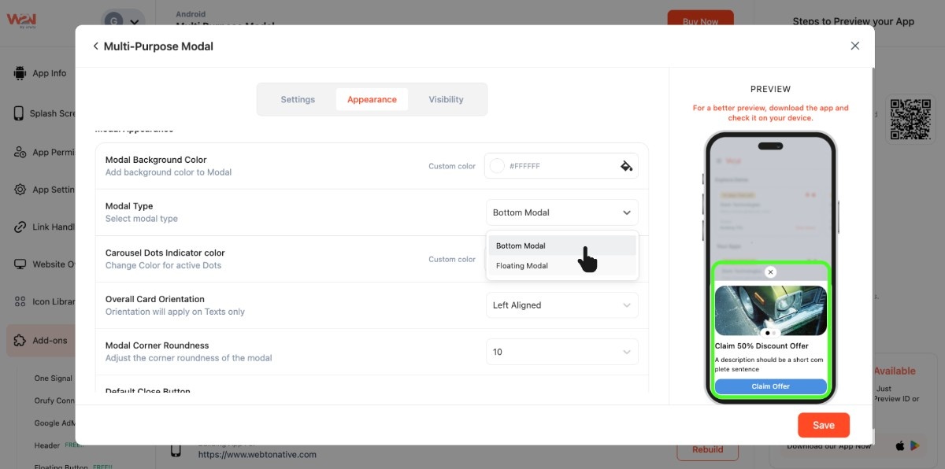Switch to the Settings tab
This screenshot has width=945, height=469.
coord(298,100)
